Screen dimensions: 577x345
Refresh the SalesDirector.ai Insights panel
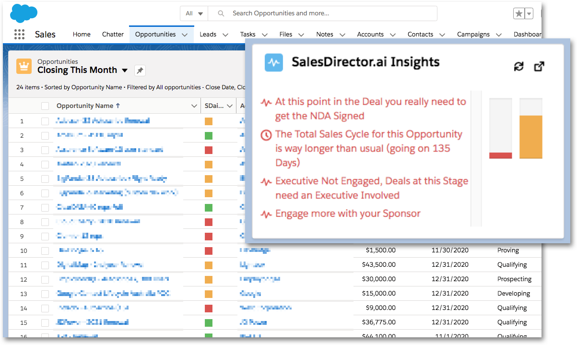coord(519,67)
